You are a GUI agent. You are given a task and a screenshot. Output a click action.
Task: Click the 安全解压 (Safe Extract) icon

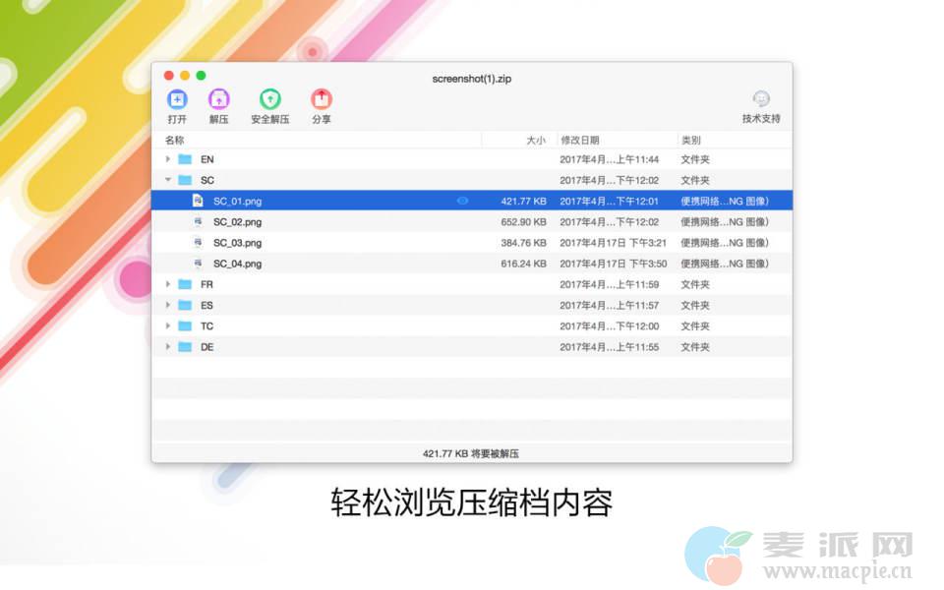point(269,99)
